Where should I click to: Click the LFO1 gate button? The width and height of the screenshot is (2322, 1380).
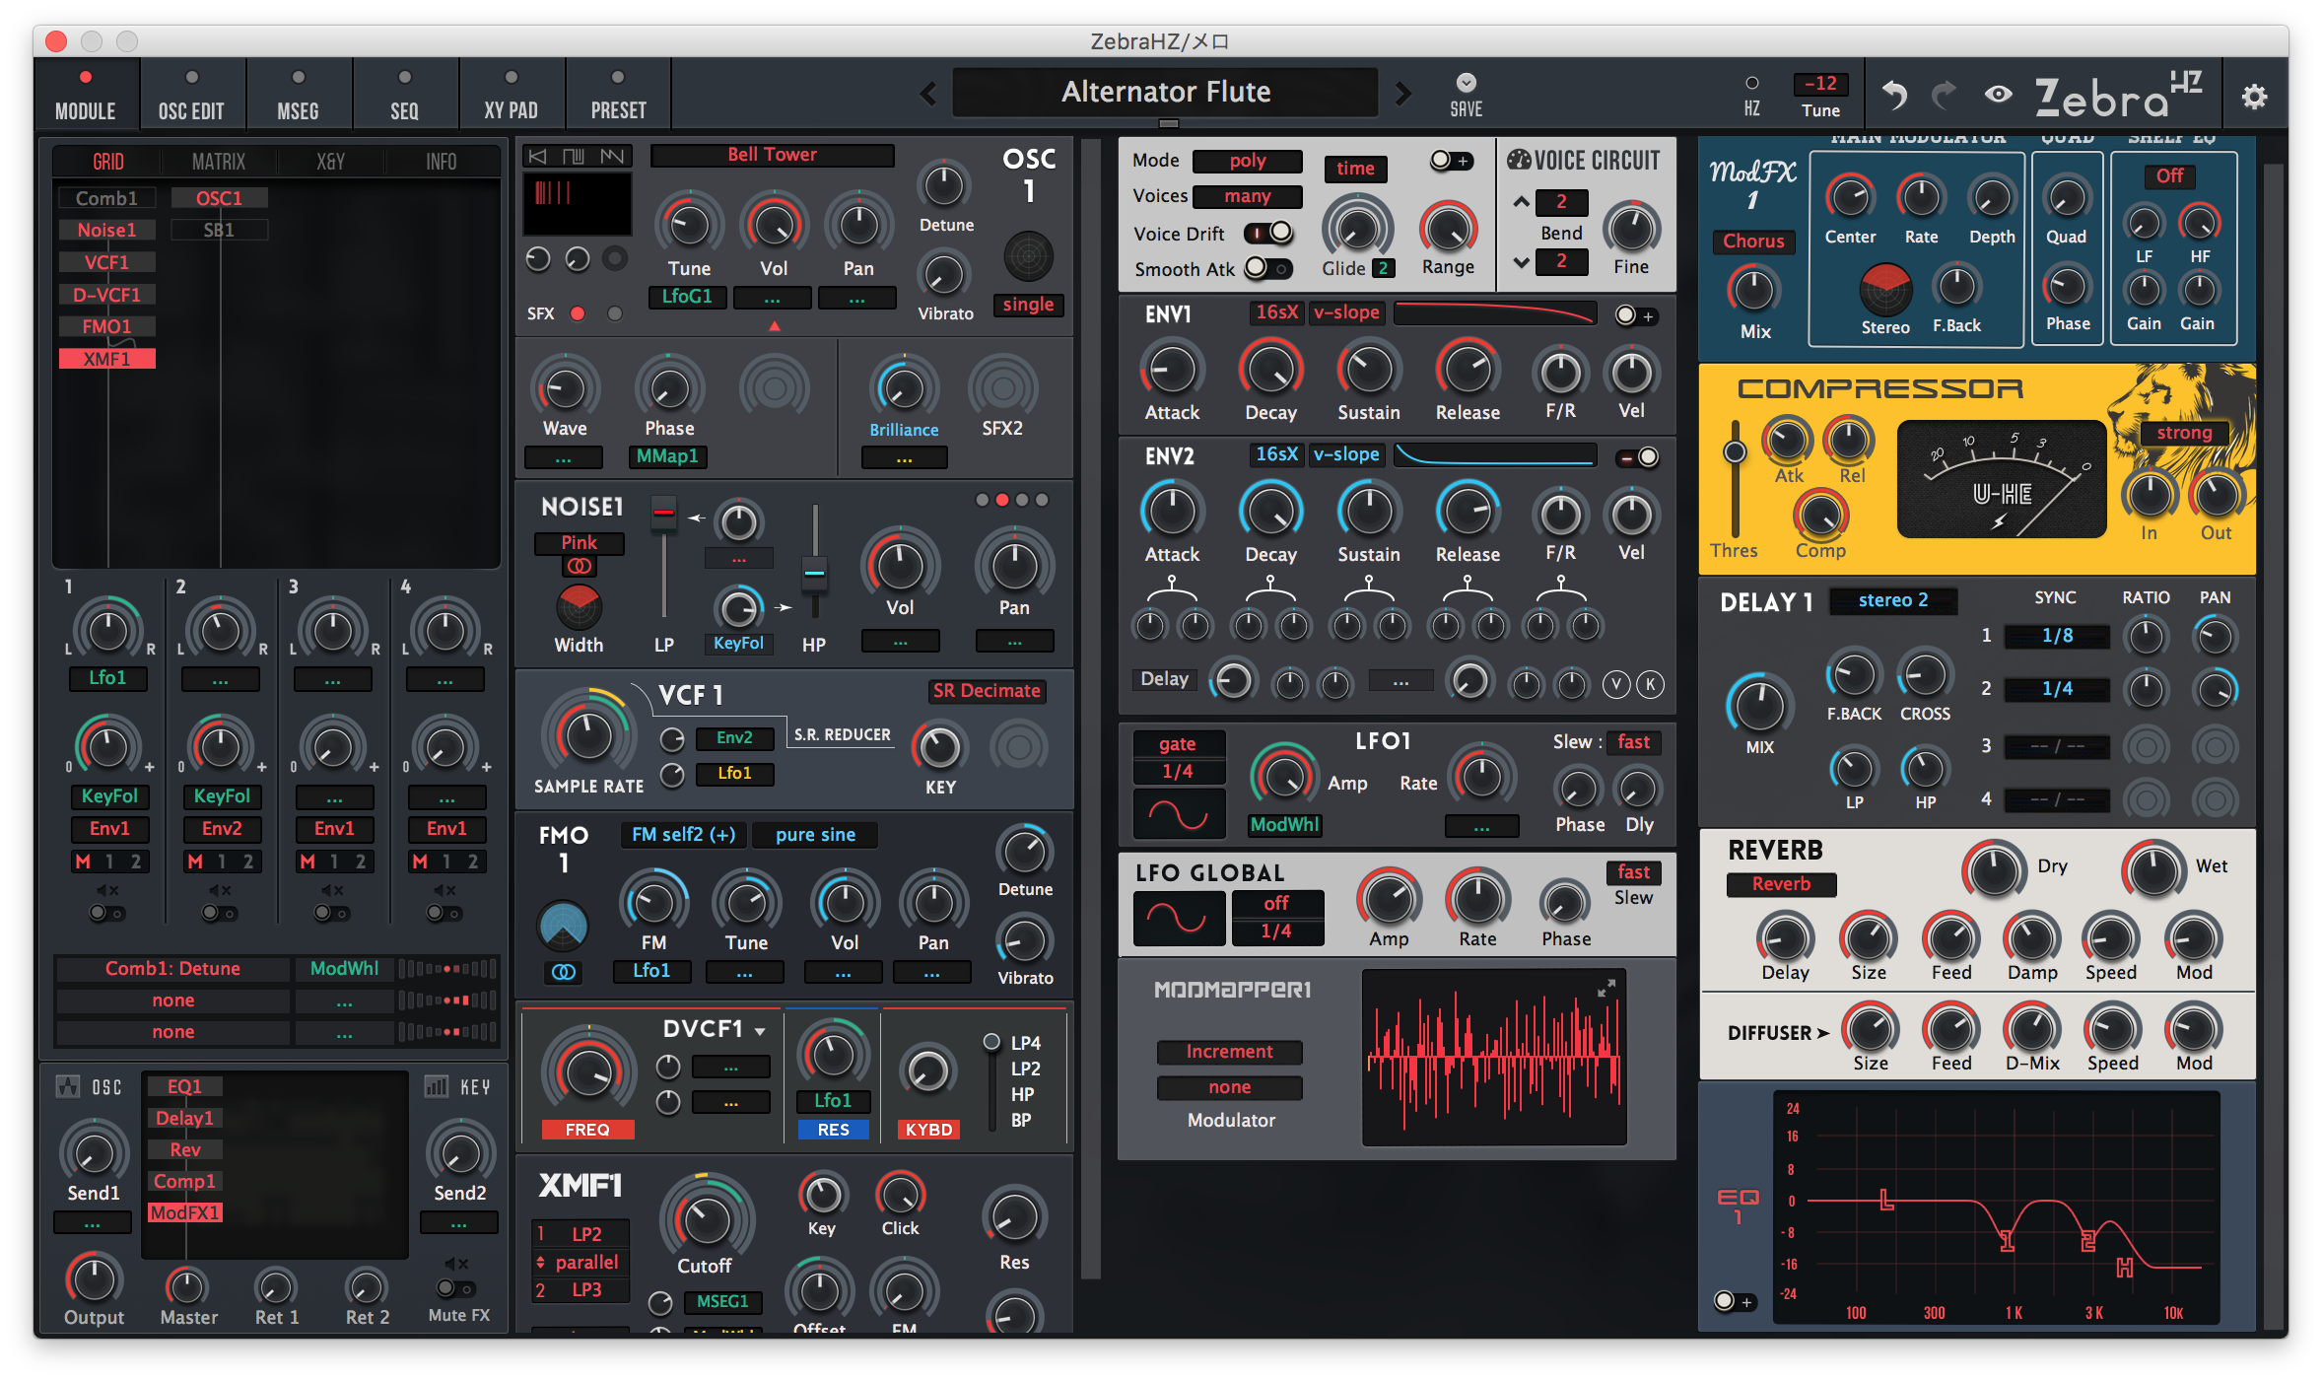pos(1178,744)
